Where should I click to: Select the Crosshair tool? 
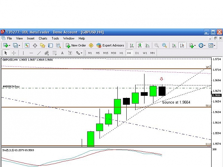coord(14,53)
